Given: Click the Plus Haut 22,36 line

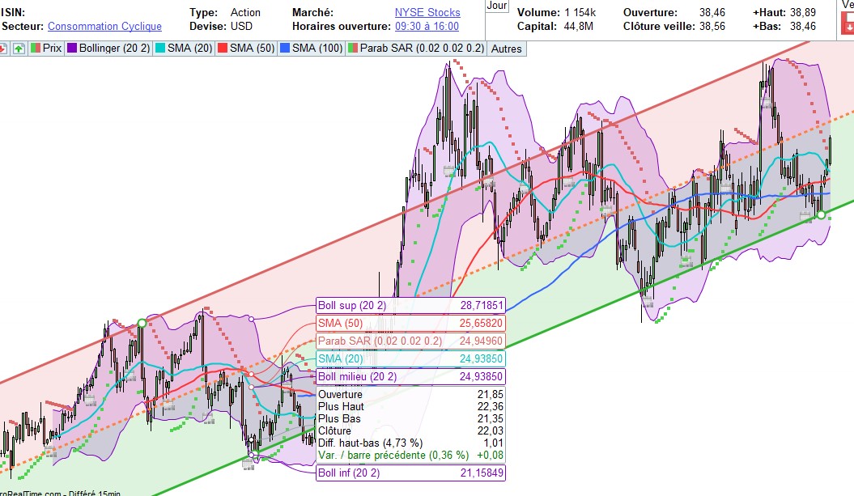Looking at the screenshot, I should coord(410,407).
